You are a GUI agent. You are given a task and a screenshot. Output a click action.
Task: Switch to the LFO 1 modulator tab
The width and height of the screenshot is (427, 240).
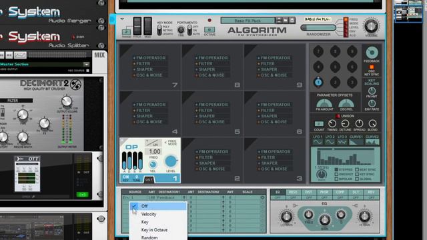(x=318, y=140)
